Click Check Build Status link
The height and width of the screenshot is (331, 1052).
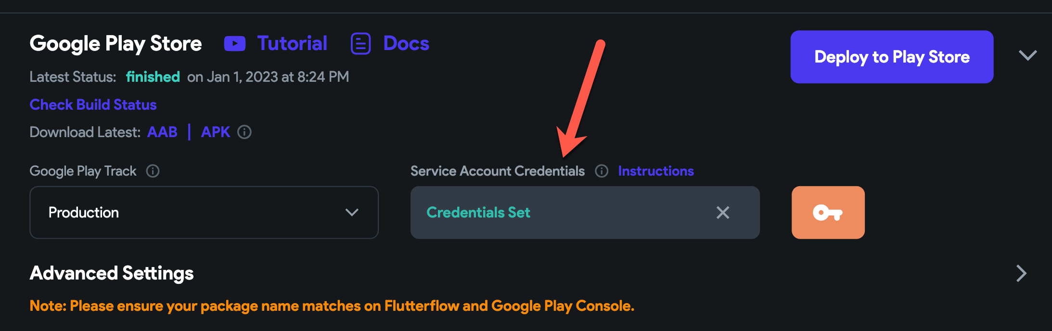click(x=93, y=104)
